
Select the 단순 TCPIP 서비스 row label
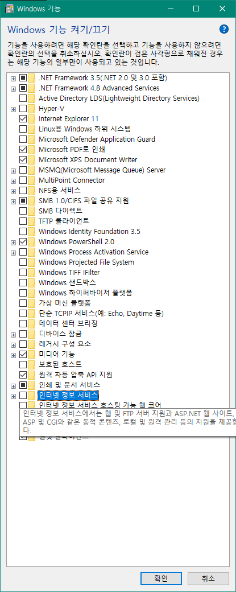click(101, 314)
